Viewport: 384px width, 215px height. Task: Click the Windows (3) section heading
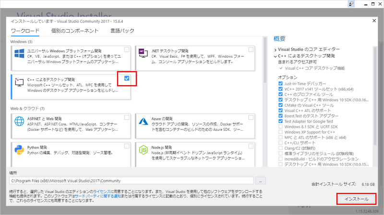click(x=21, y=42)
